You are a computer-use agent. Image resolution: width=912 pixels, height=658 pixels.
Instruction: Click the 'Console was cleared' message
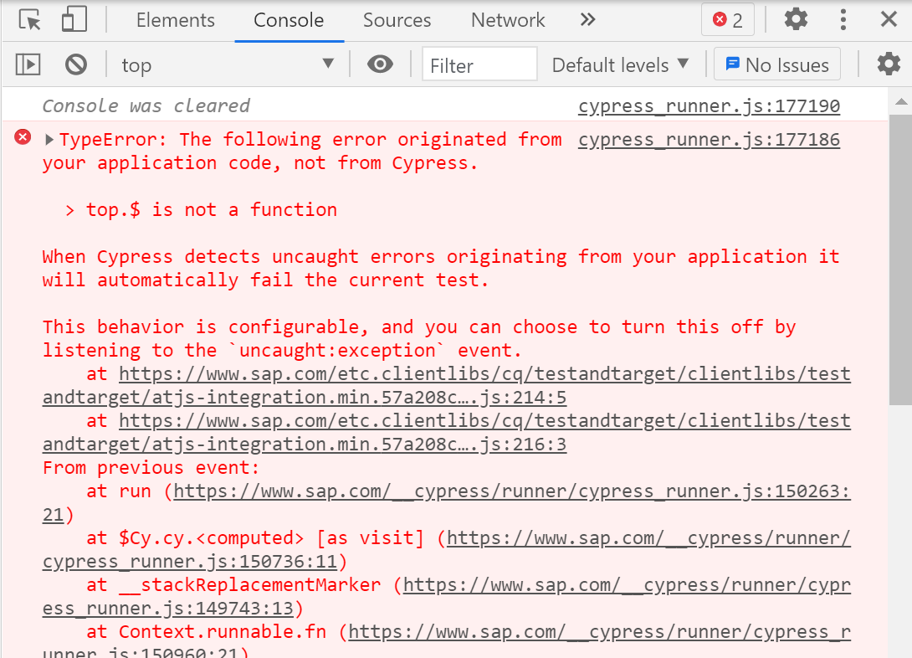click(x=146, y=105)
